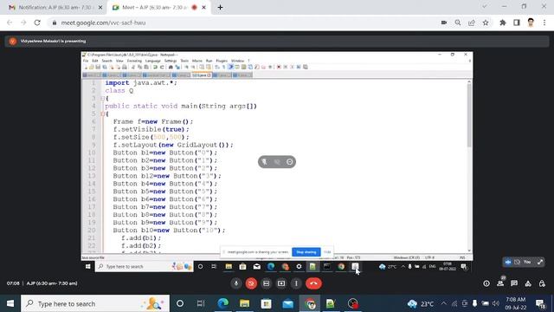
Task: Open Chrome extensions puzzle icon
Action: pos(502,23)
